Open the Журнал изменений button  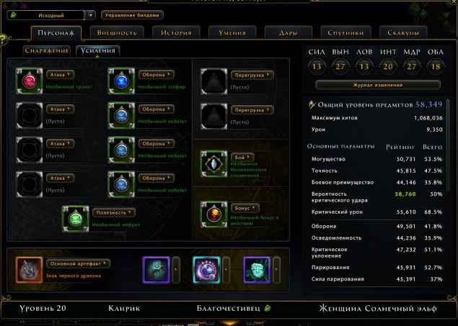(x=378, y=85)
